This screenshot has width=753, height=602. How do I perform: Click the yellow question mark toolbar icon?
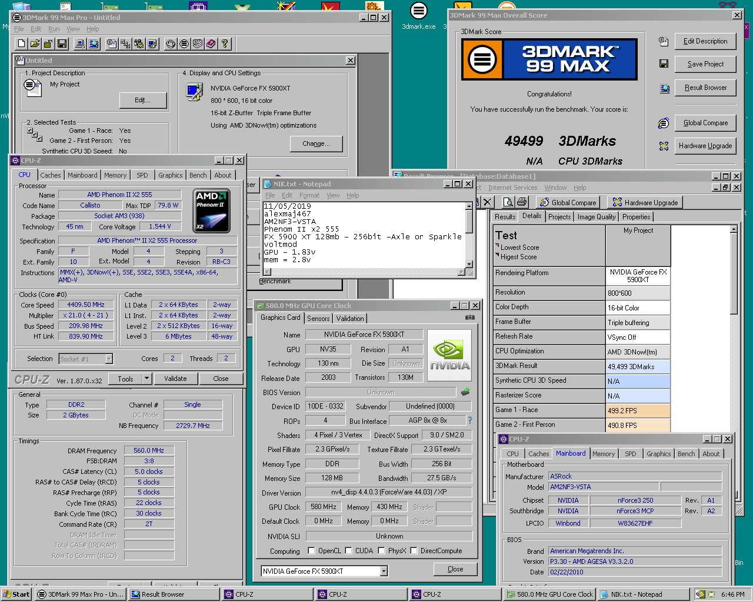pyautogui.click(x=225, y=44)
